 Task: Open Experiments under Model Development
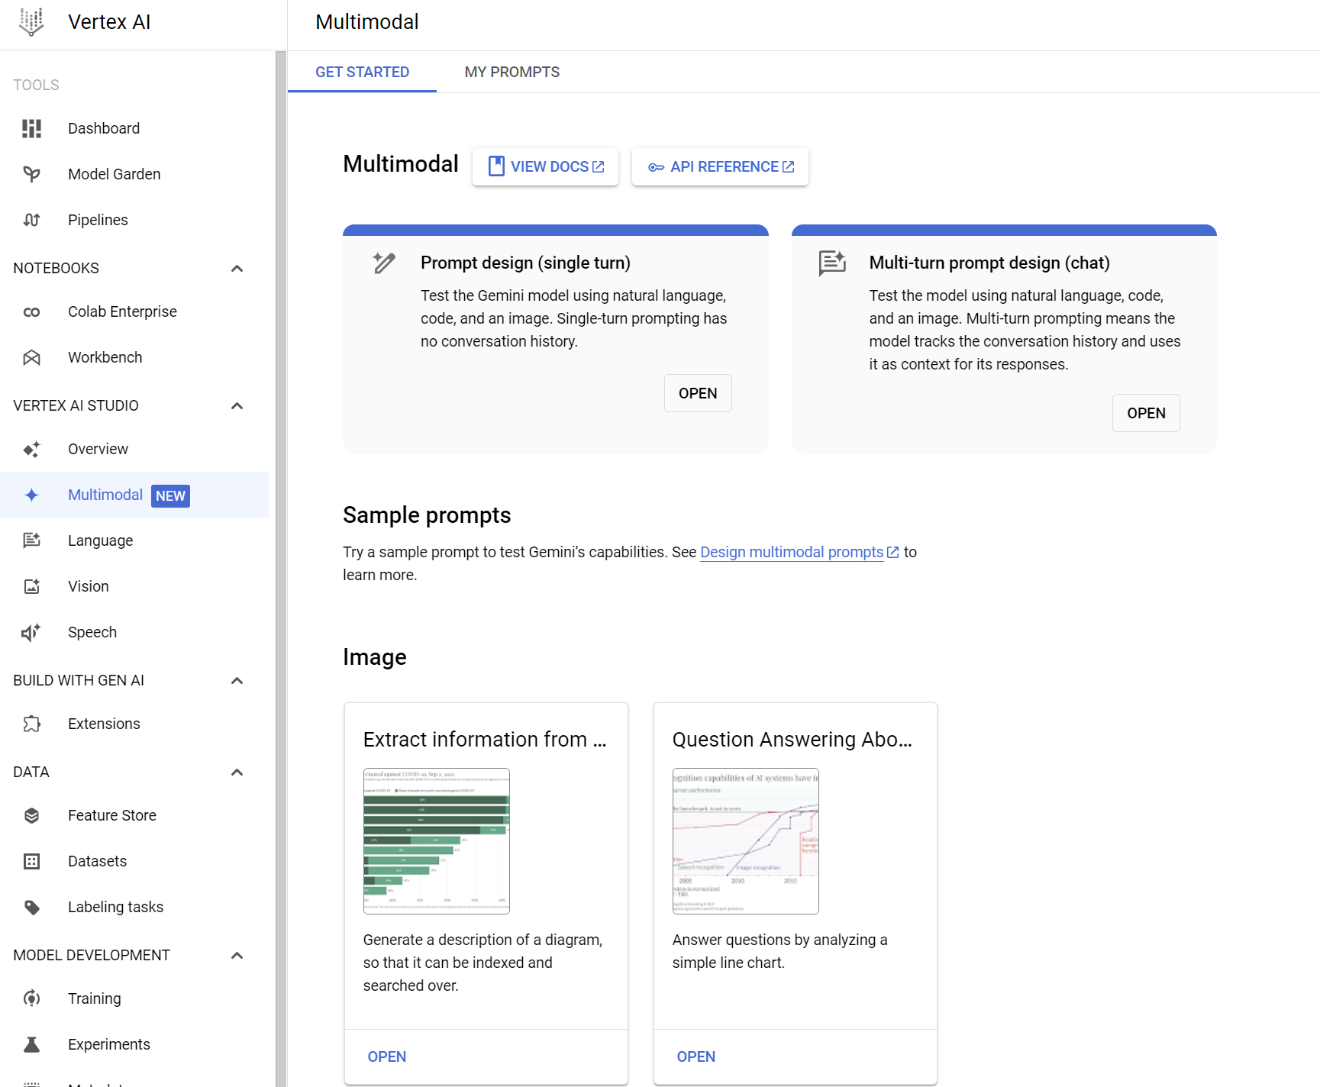click(134, 1044)
